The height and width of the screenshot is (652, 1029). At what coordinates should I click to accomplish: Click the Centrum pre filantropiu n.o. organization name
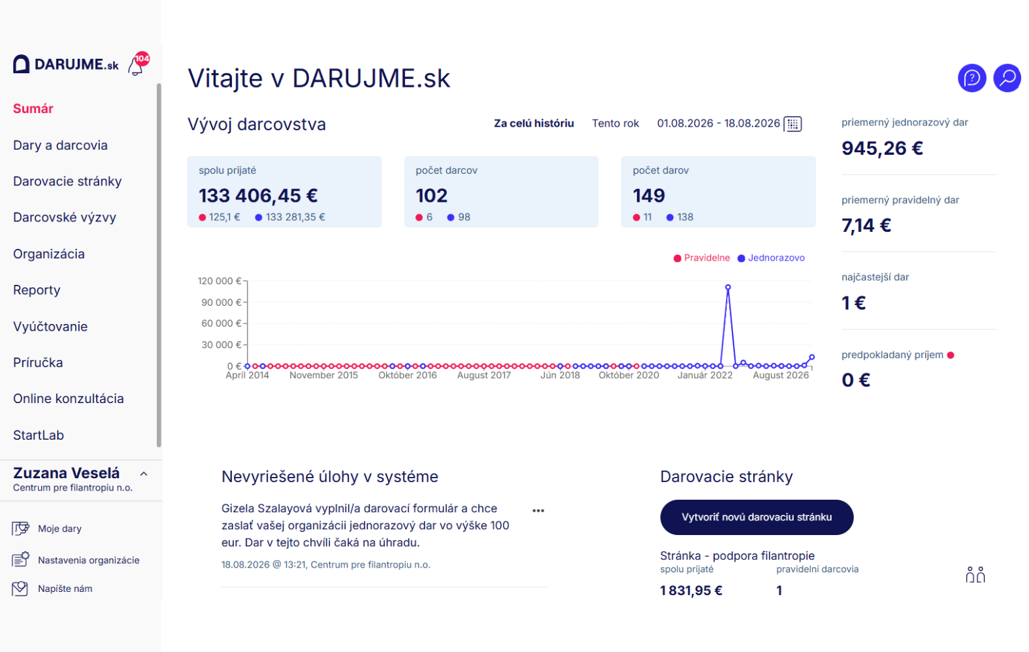tap(73, 488)
